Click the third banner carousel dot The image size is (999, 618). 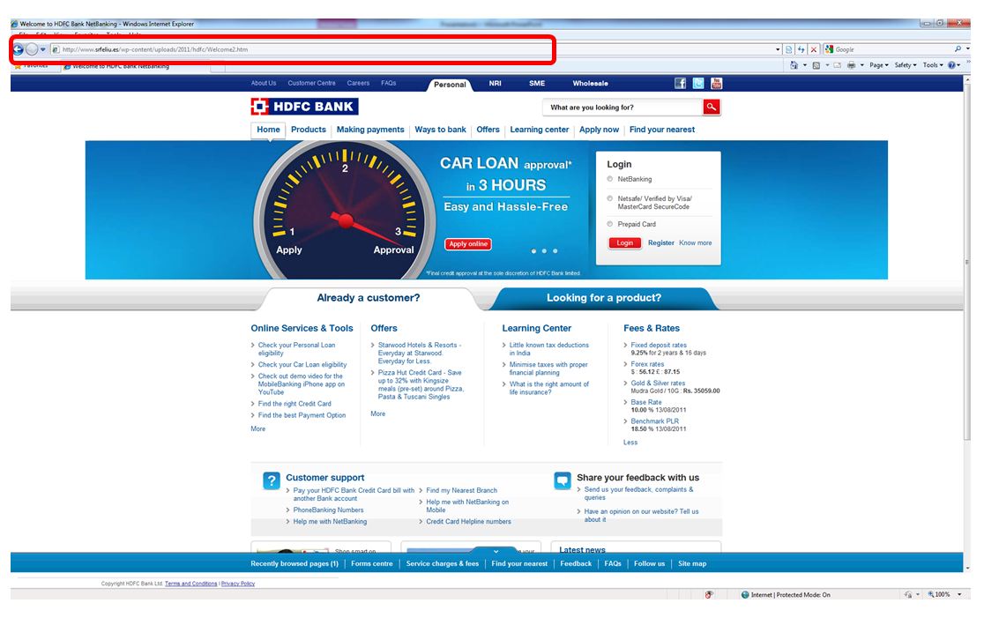point(555,251)
